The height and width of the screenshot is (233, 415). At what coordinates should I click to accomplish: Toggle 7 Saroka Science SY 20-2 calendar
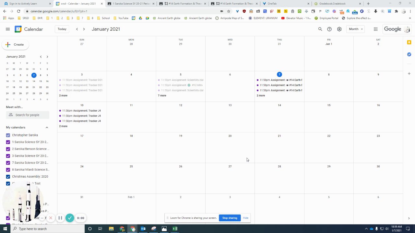[8, 163]
